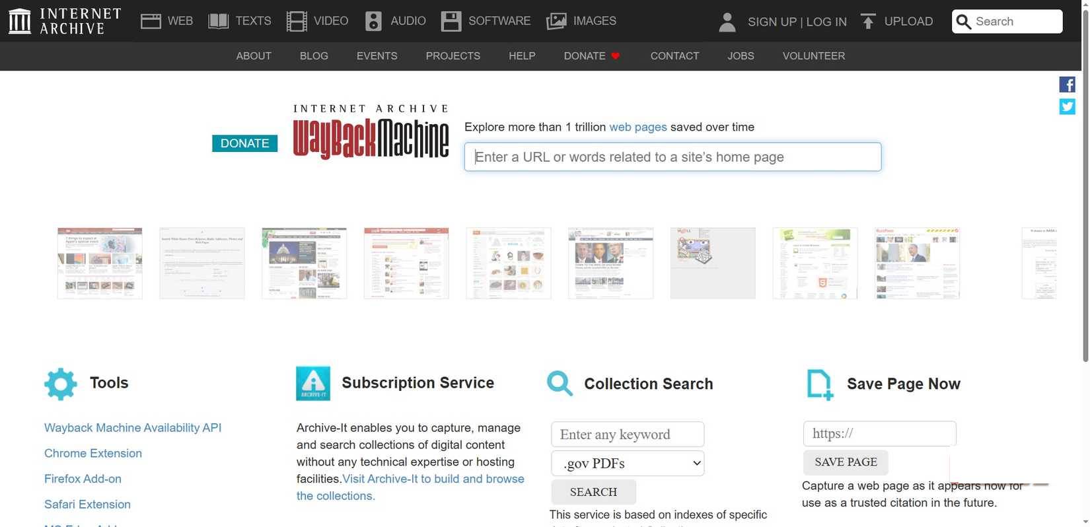
Task: Open the Software floppy disk icon
Action: 451,21
